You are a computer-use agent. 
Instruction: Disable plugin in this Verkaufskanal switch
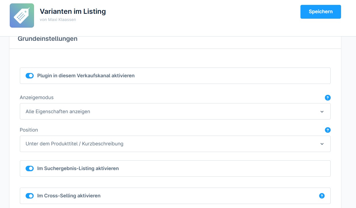pyautogui.click(x=30, y=76)
